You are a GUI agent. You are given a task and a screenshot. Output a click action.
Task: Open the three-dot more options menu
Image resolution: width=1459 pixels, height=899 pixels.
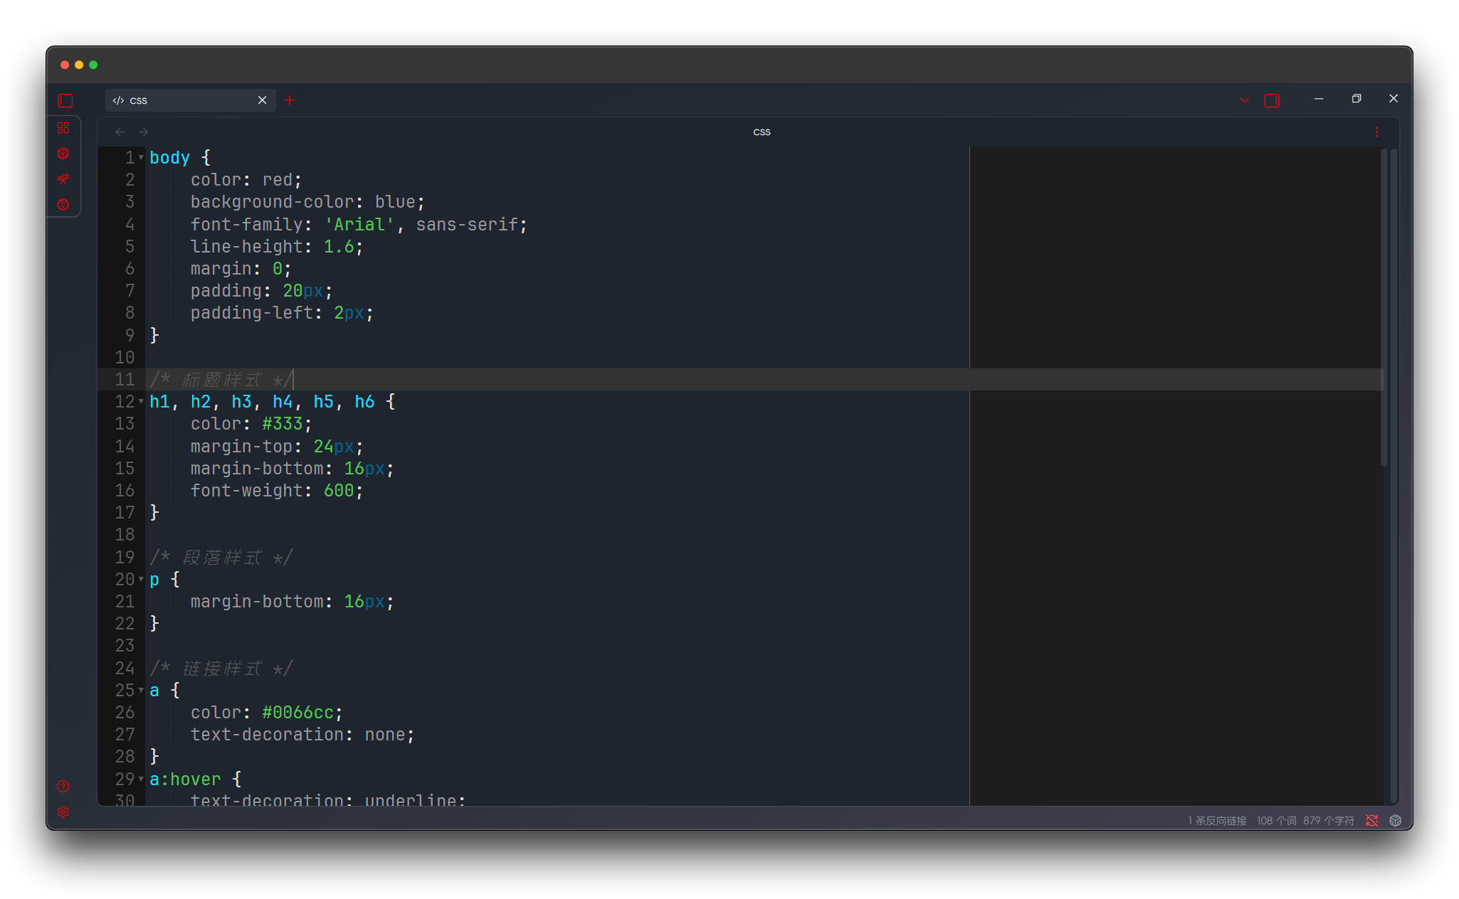[1376, 132]
